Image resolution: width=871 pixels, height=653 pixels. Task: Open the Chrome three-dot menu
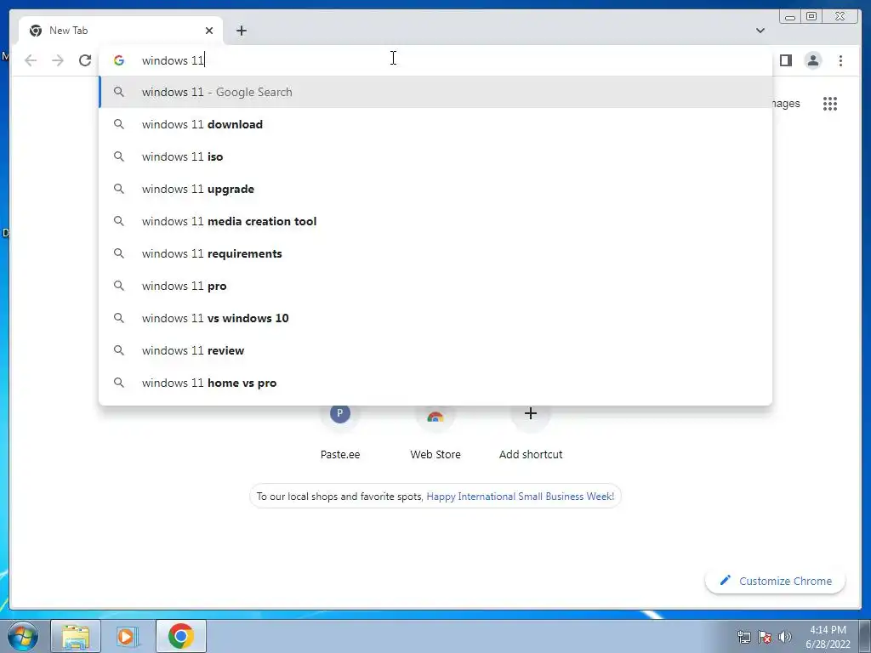coord(840,60)
